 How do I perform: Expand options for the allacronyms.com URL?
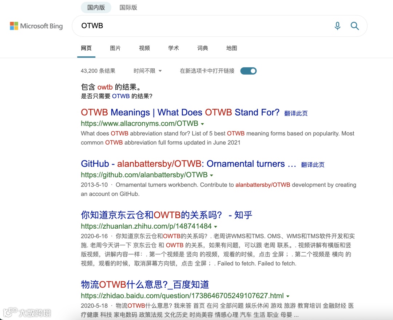(x=202, y=124)
